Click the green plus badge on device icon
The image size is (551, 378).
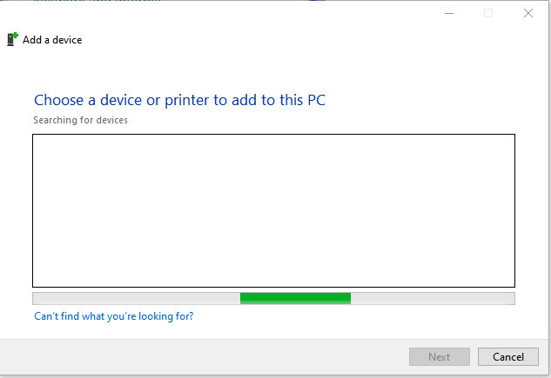coord(15,35)
